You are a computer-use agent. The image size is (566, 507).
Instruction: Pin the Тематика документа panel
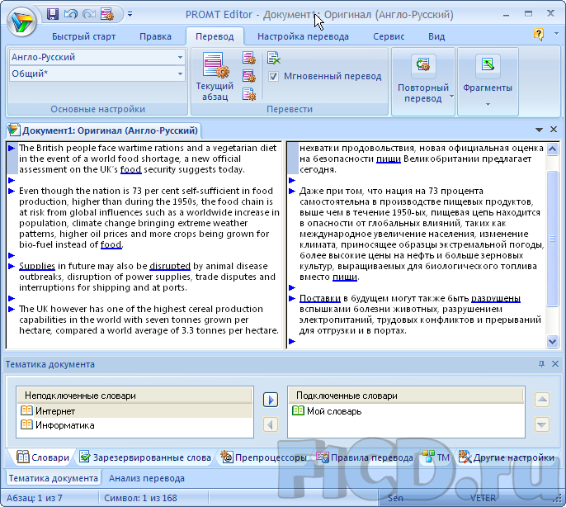pos(541,364)
